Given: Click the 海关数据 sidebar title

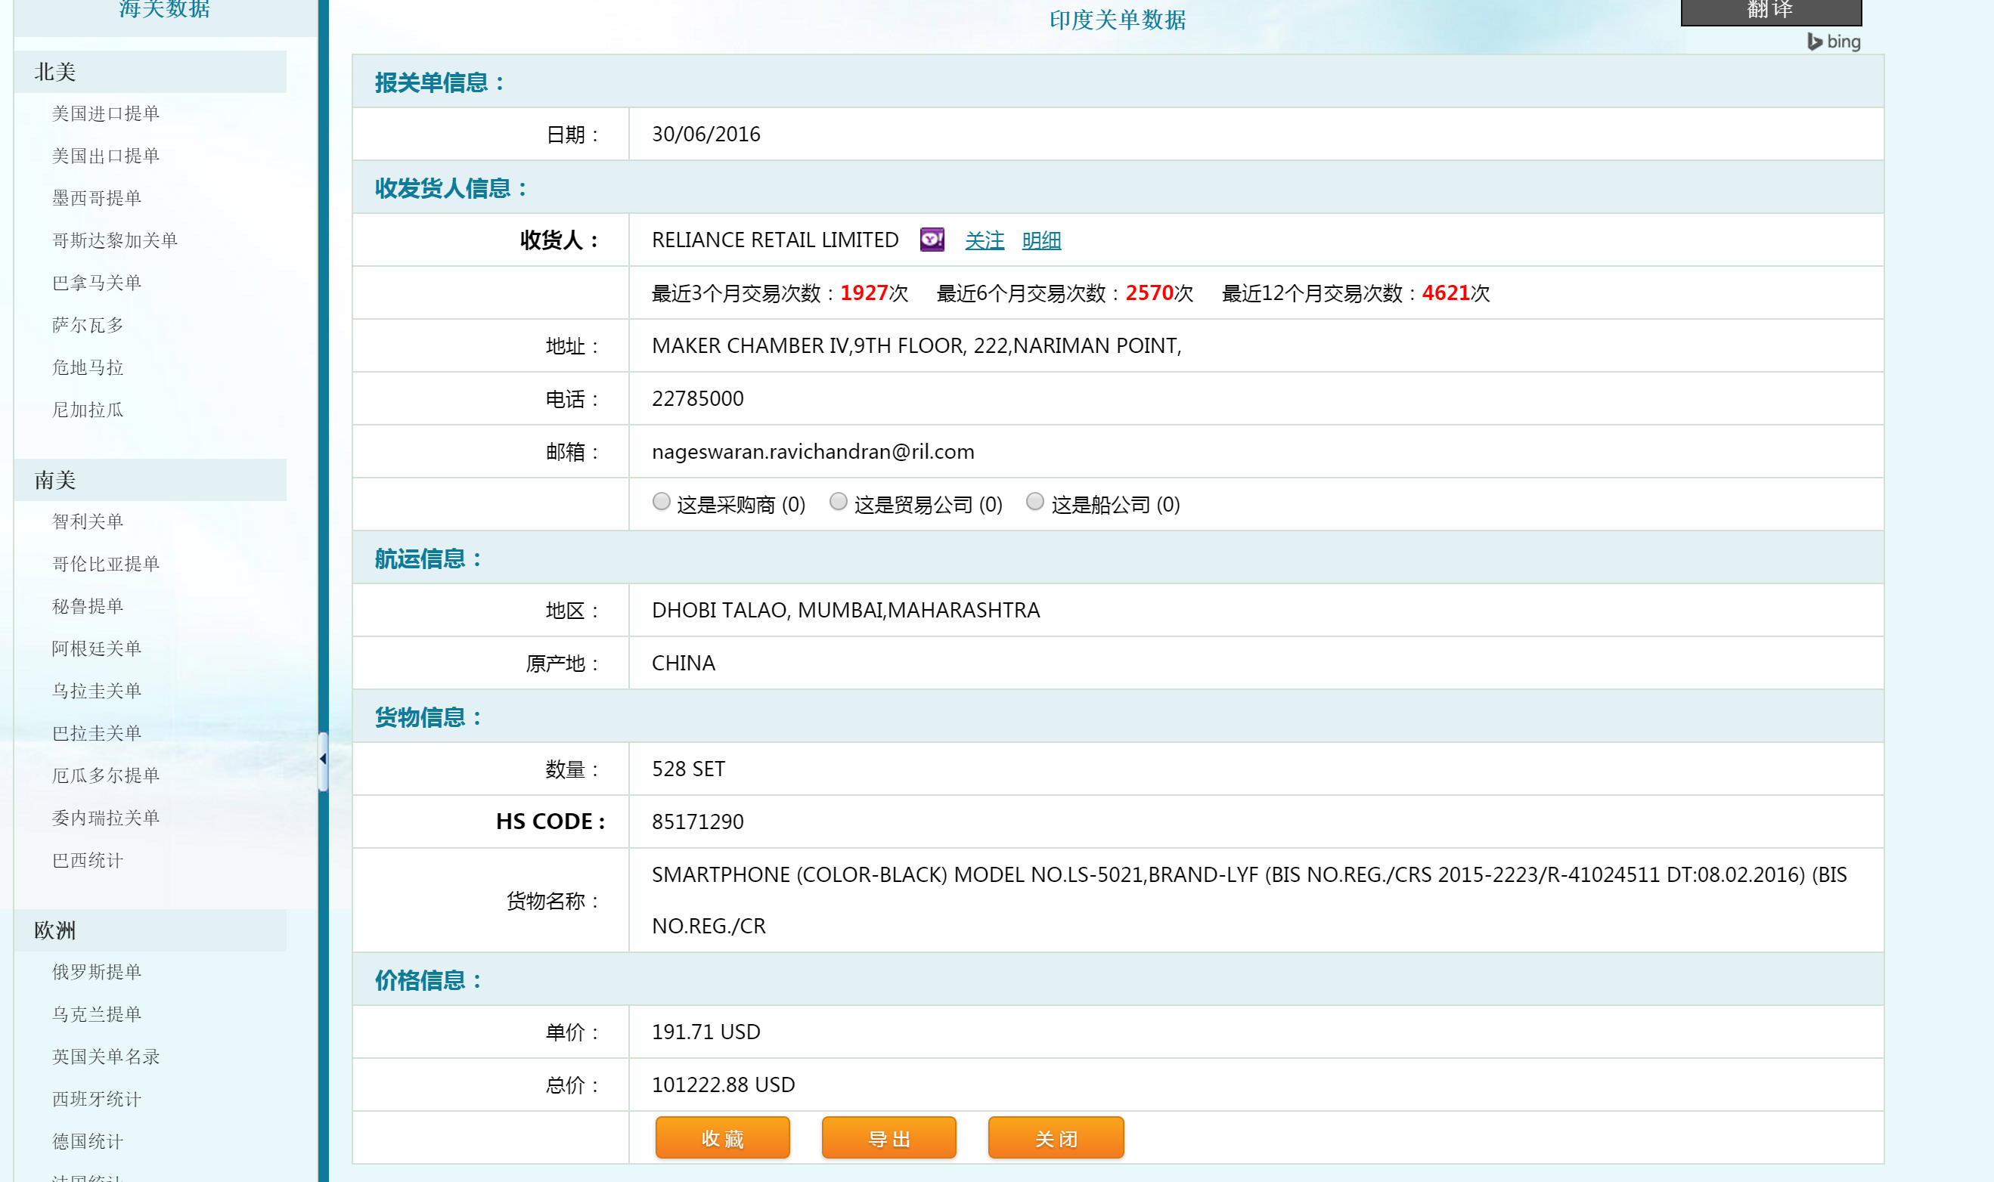Looking at the screenshot, I should [x=164, y=8].
